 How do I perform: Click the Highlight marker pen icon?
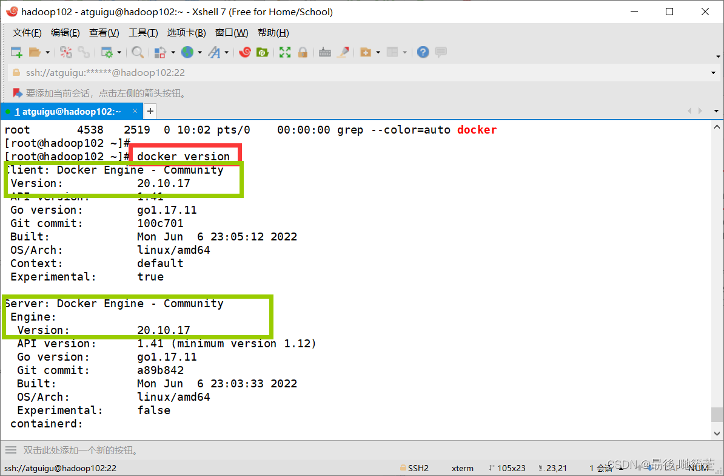(343, 52)
